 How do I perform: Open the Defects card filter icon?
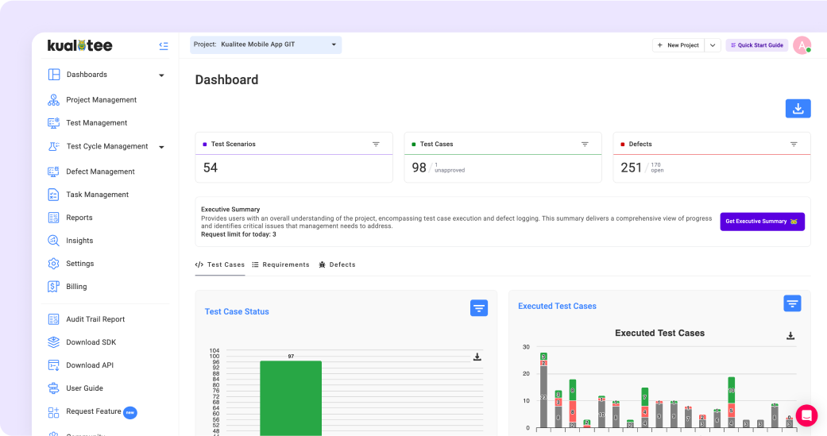tap(794, 144)
